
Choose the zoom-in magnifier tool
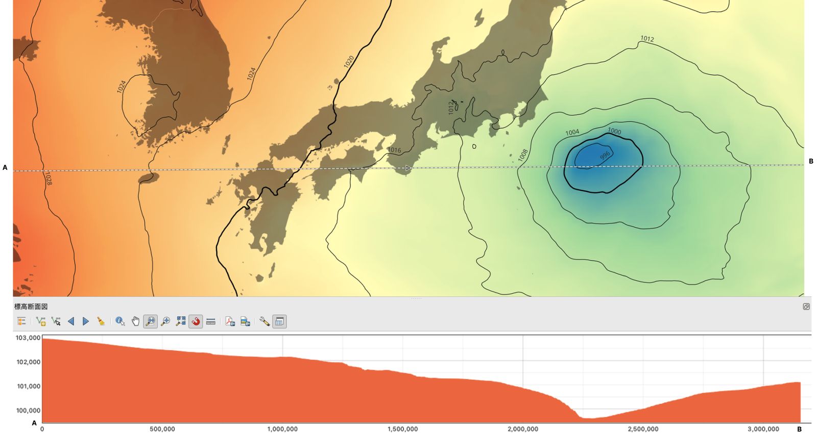tap(165, 321)
